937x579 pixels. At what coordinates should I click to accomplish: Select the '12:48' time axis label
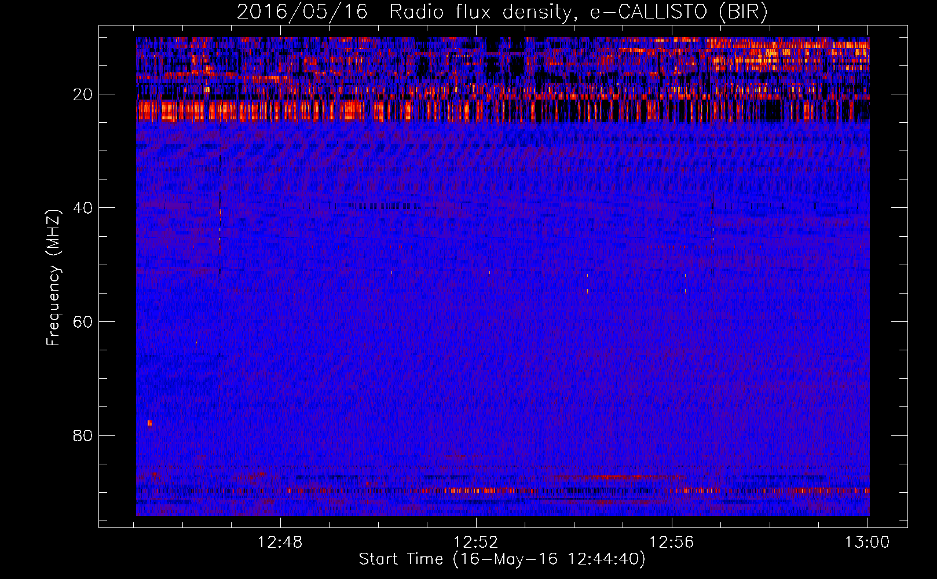(x=280, y=543)
